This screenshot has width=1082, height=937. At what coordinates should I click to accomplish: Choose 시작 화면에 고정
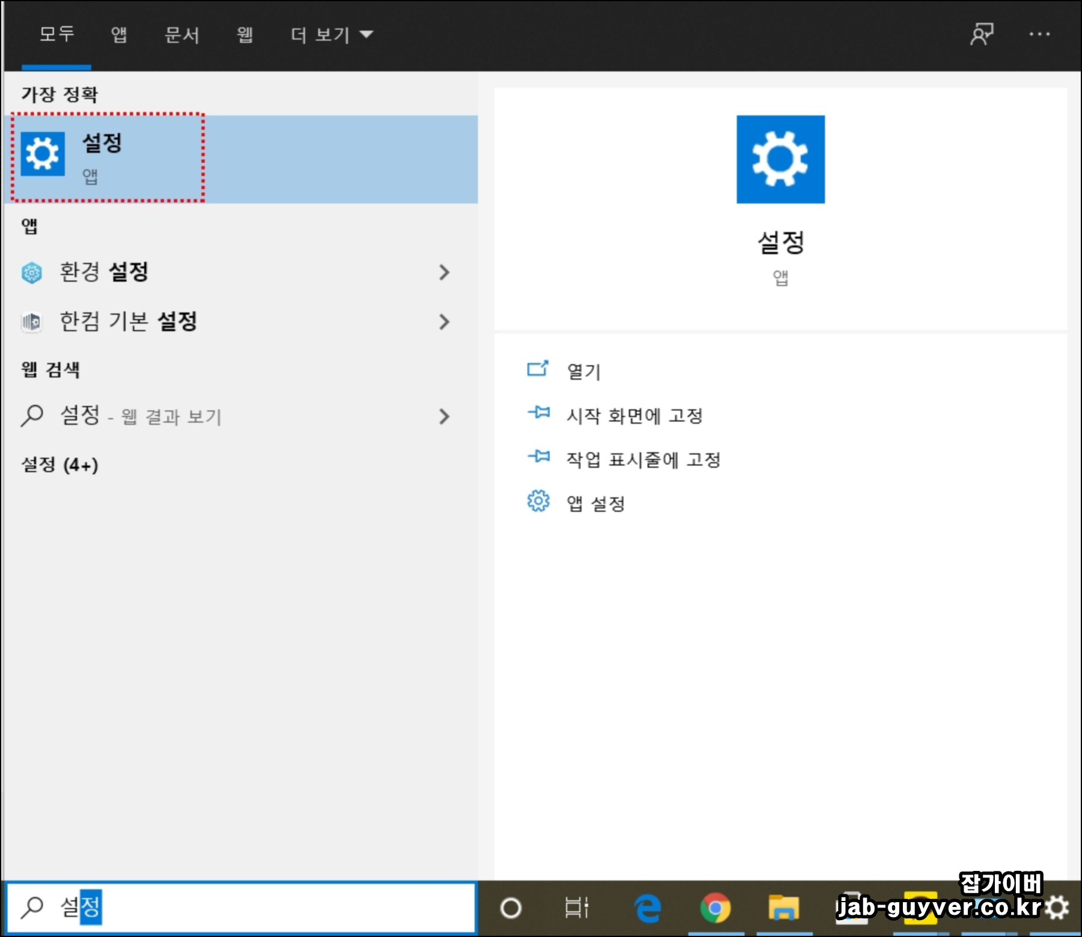pyautogui.click(x=635, y=415)
